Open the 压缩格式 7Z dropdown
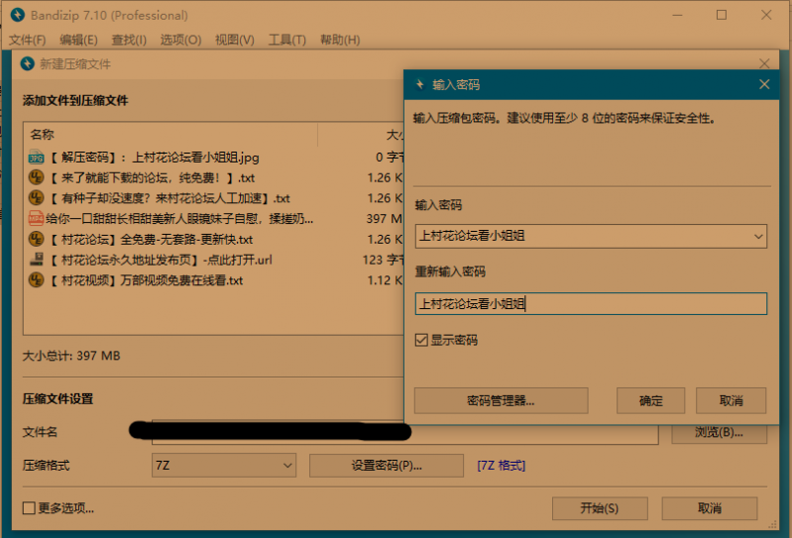Viewport: 792px width, 538px height. pos(287,465)
